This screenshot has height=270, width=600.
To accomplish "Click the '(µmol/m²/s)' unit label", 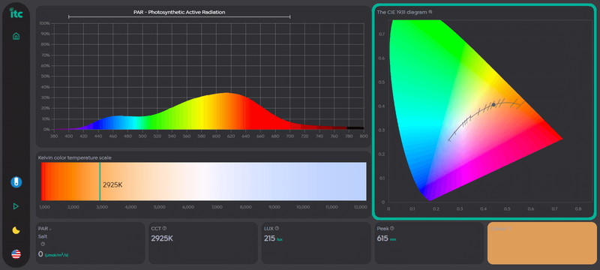I will pos(57,255).
